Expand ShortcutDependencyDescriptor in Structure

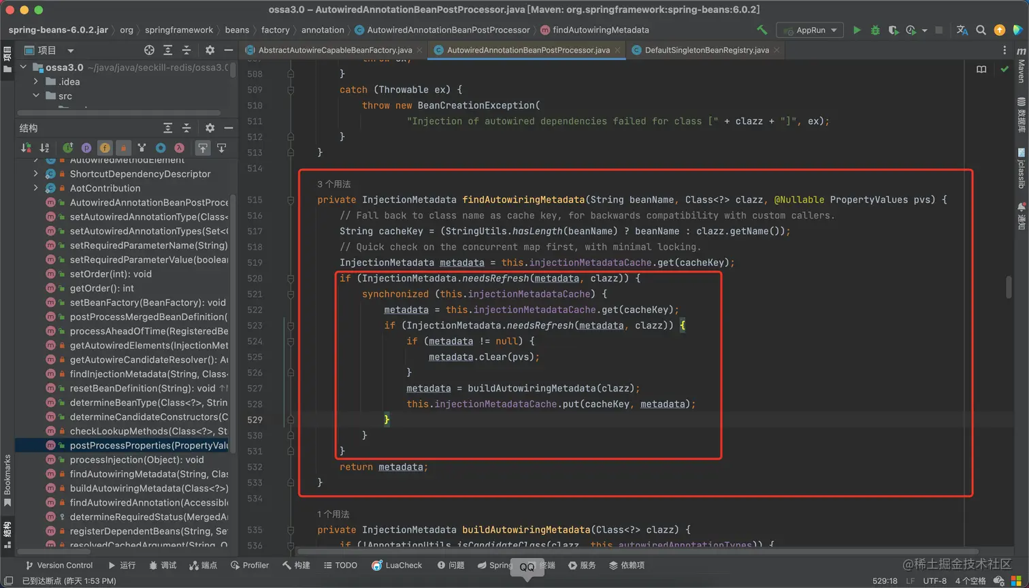point(36,174)
